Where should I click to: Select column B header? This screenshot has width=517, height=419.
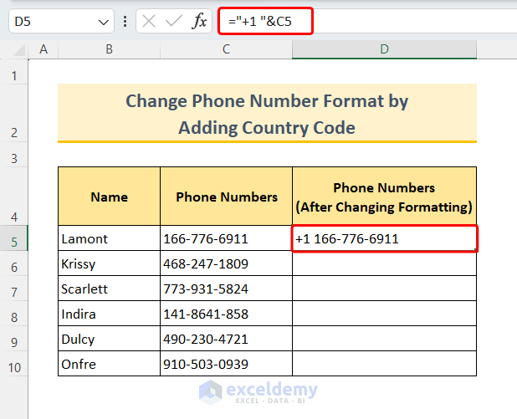(x=109, y=49)
